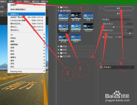Viewport: 137px width, 105px height.
Task: Select 消失点(V)... menu entry
Action: [27, 30]
